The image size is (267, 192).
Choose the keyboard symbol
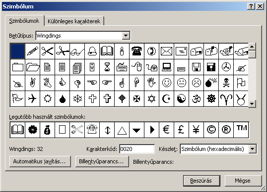coord(122,67)
